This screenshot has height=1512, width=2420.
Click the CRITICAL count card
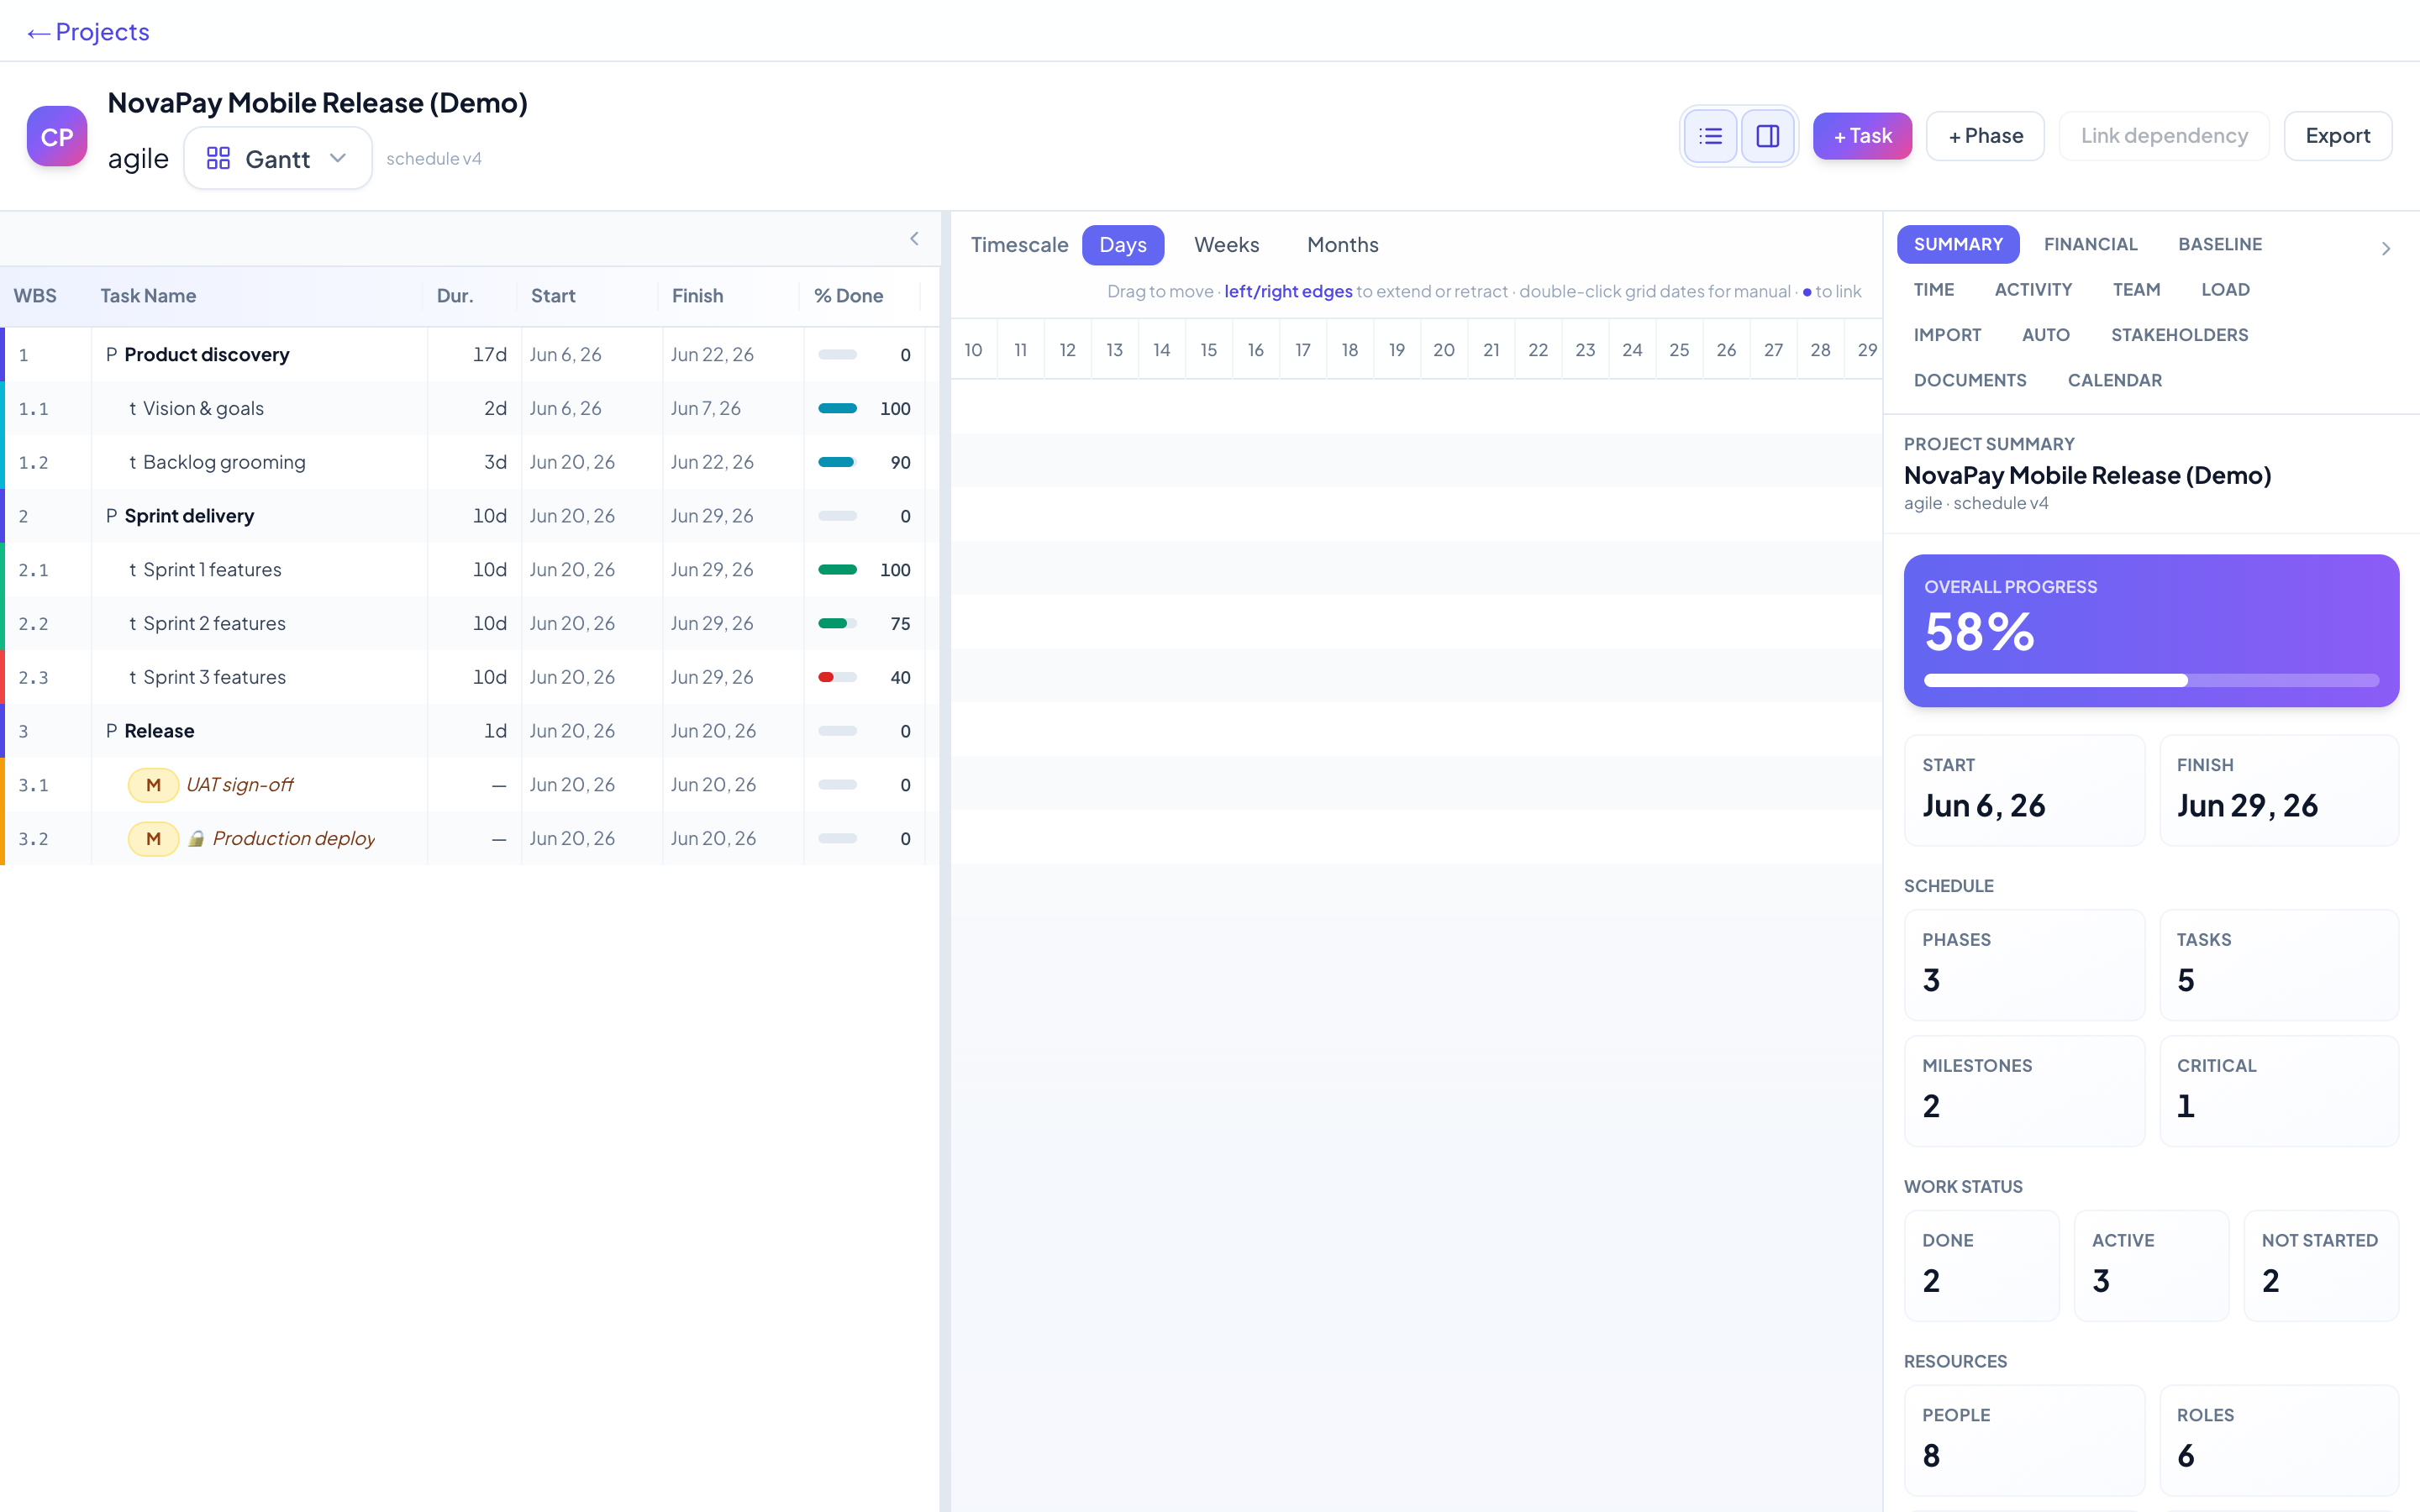coord(2279,1091)
